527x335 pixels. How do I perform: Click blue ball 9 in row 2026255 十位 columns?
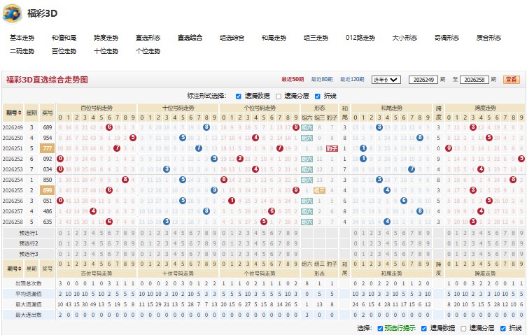click(x=214, y=190)
